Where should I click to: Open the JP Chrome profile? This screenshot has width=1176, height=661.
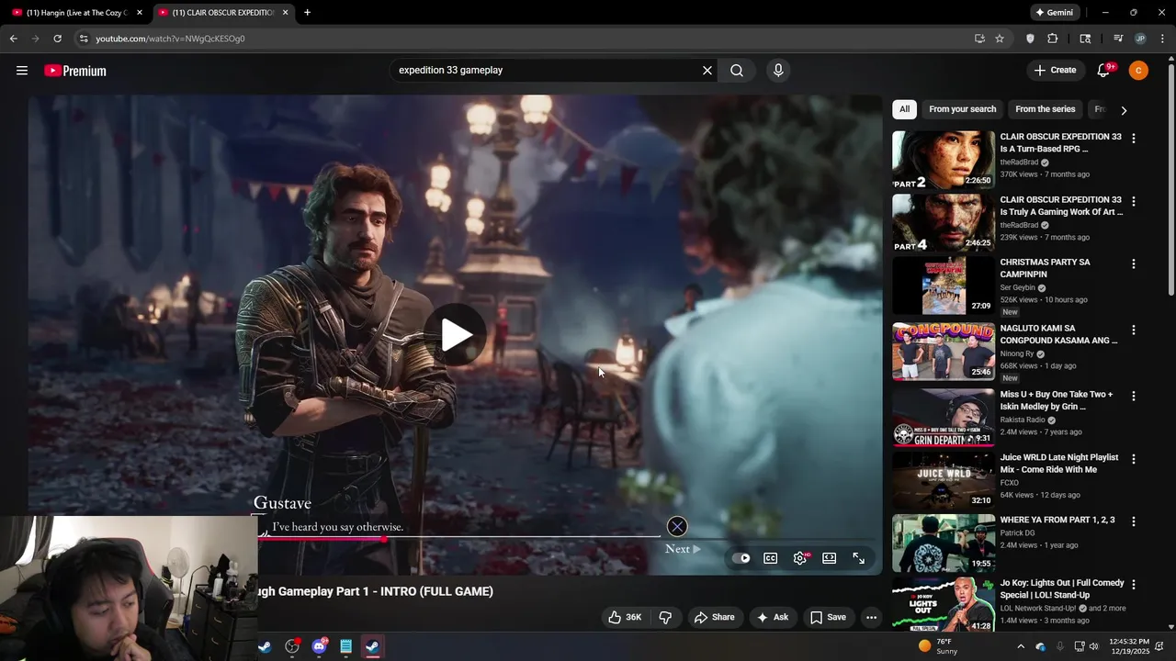click(1140, 39)
